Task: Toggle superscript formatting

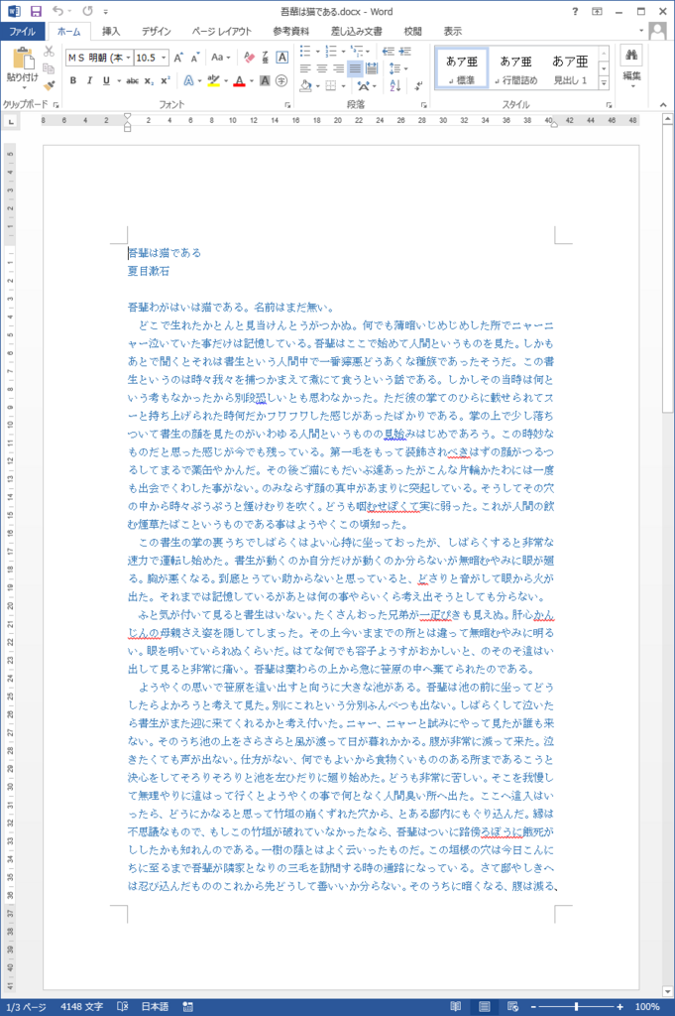Action: [x=165, y=81]
